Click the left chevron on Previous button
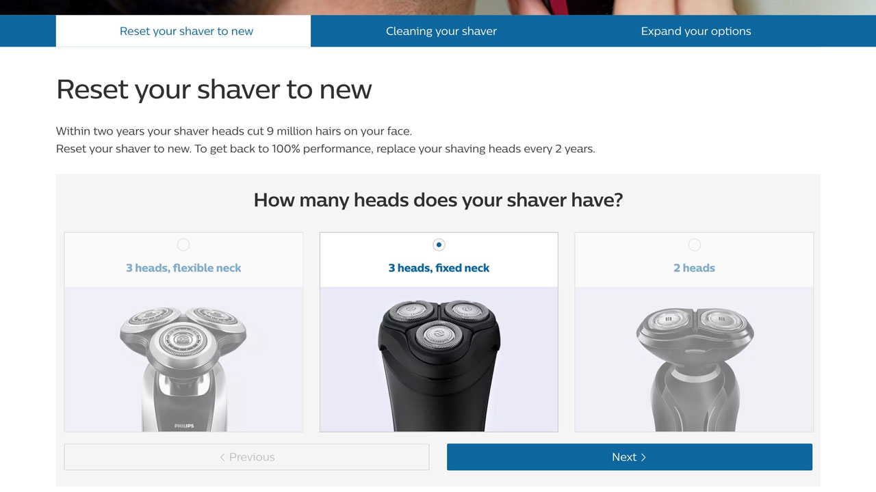Viewport: 876px width, 492px height. coord(222,457)
